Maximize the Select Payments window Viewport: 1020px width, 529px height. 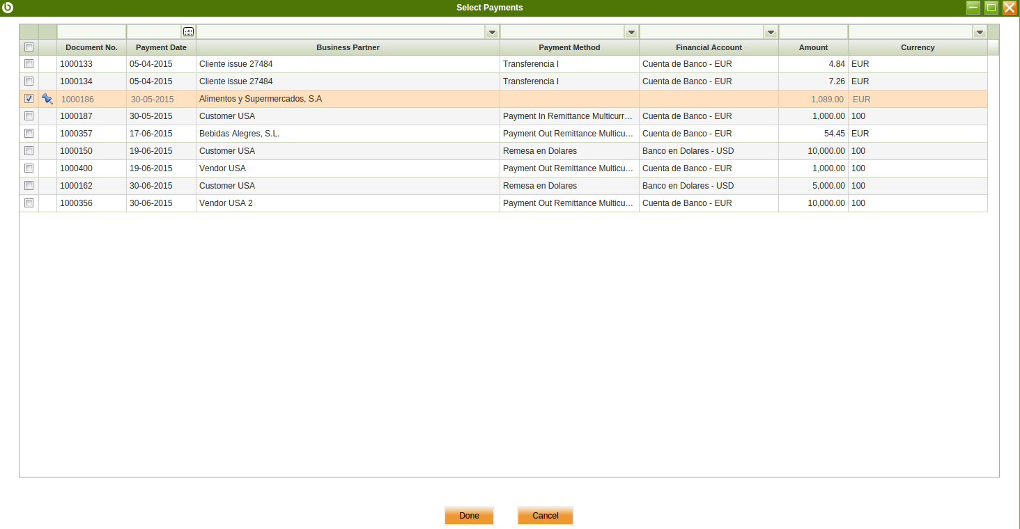tap(991, 8)
